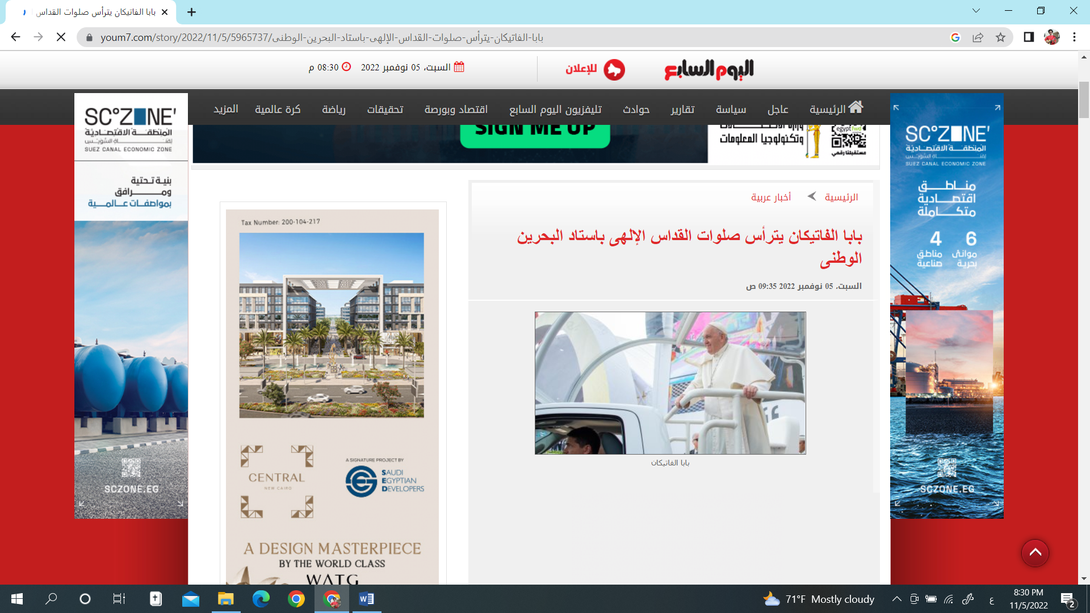Click the browser forward arrow
The height and width of the screenshot is (613, 1090).
(38, 37)
